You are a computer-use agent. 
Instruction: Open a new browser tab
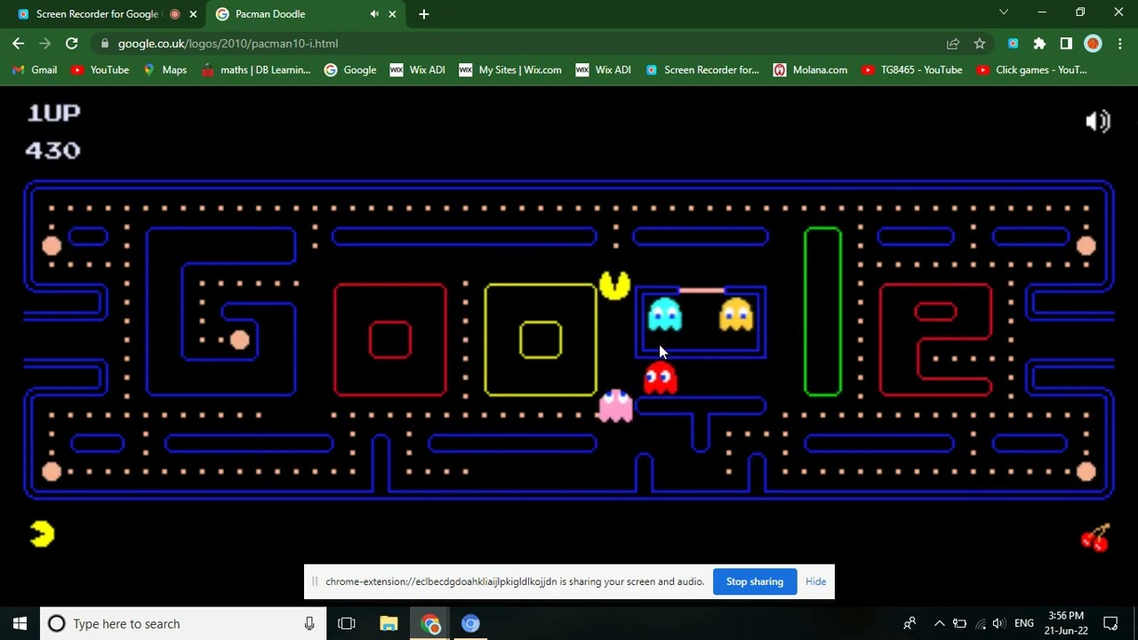point(424,14)
